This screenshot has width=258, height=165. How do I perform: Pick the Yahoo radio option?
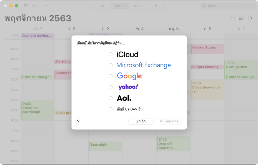pos(111,87)
